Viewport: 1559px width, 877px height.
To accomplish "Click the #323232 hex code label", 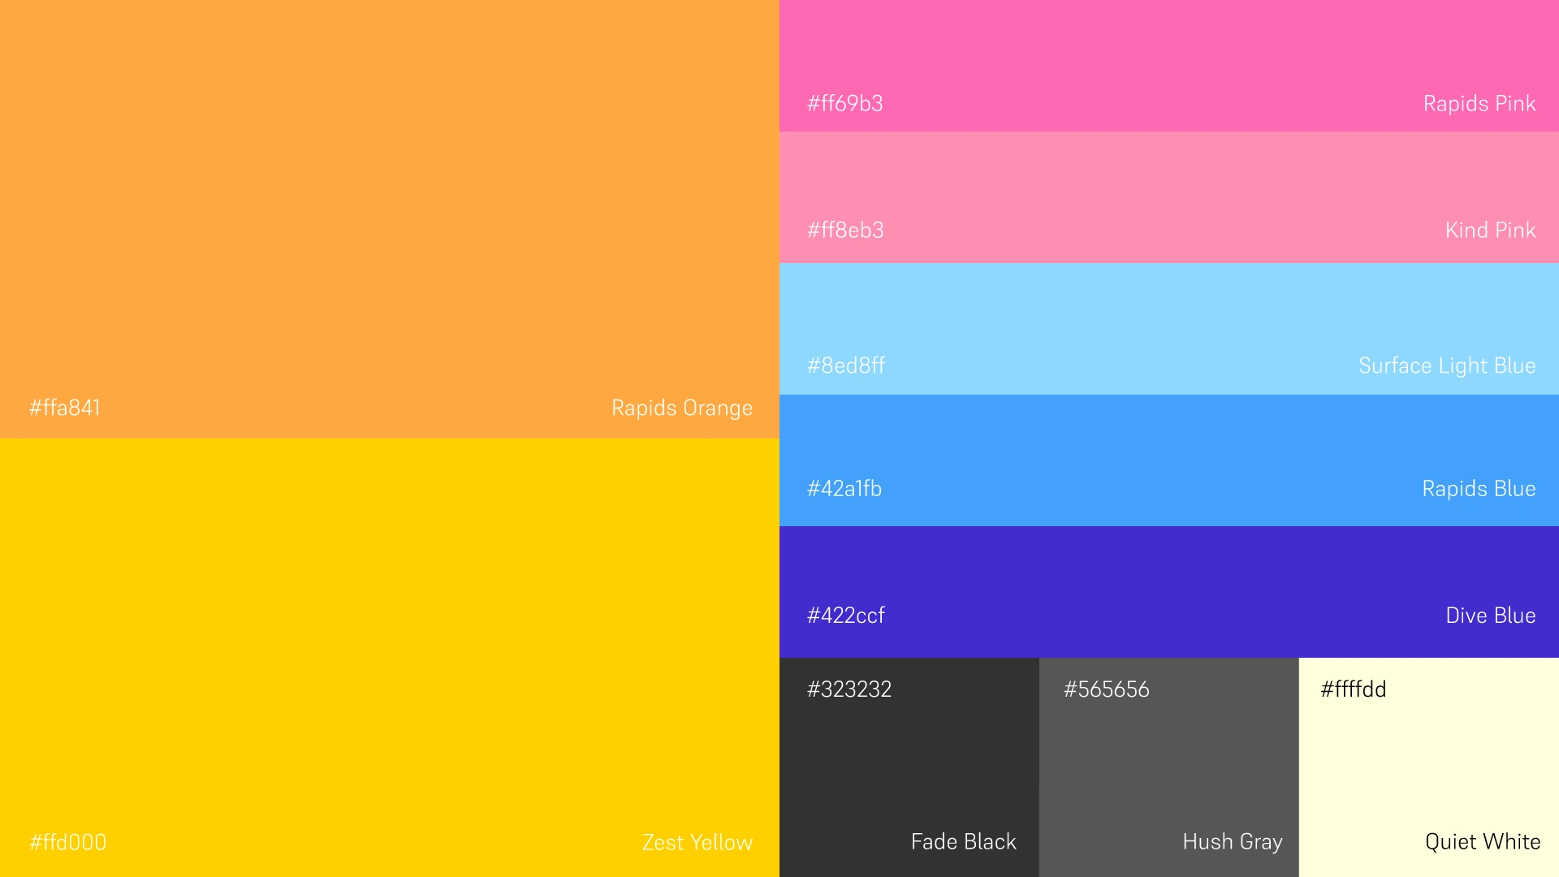I will (849, 689).
